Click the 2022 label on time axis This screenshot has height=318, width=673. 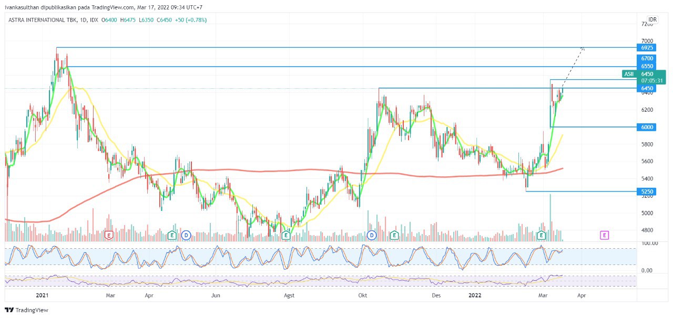475,295
